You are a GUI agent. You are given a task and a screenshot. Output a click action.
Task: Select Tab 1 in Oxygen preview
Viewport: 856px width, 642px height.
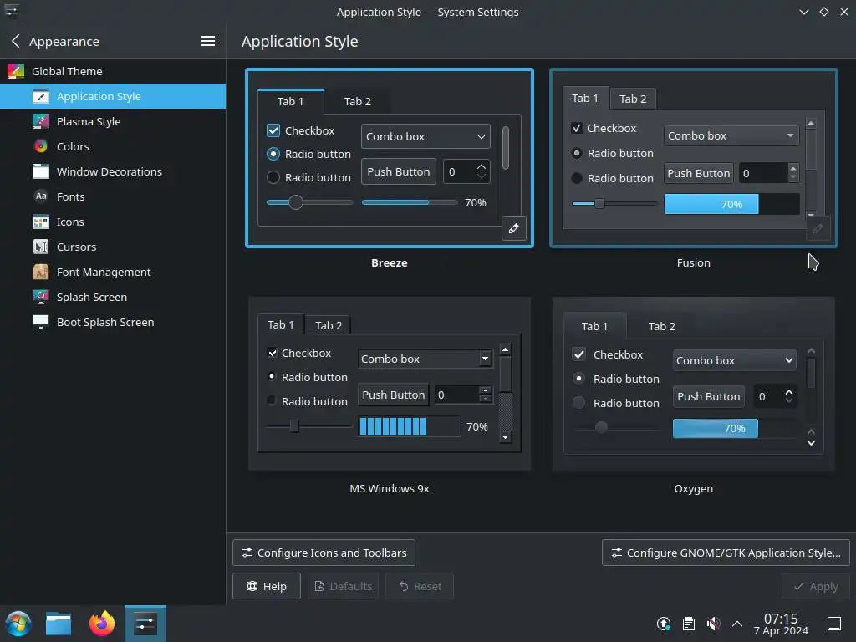pos(594,327)
